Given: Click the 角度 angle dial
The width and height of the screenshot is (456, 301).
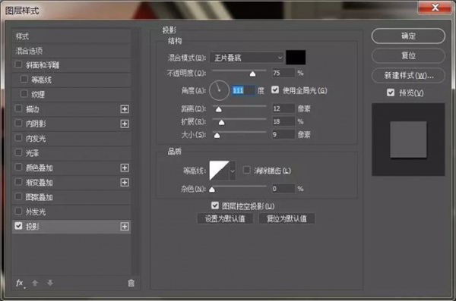Looking at the screenshot, I should [x=219, y=90].
